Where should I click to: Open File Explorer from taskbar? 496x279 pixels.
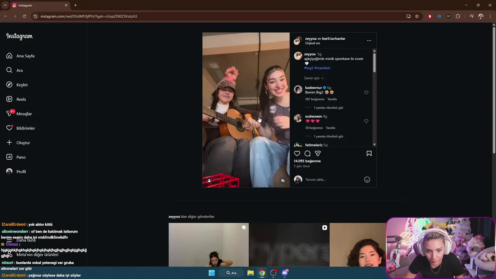[x=250, y=273]
